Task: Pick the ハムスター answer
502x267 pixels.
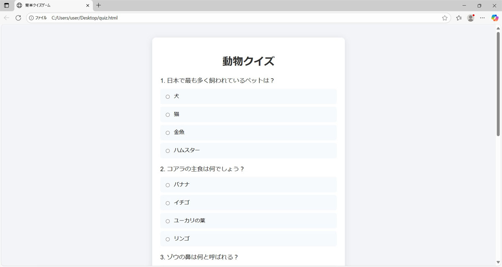Action: (x=168, y=151)
